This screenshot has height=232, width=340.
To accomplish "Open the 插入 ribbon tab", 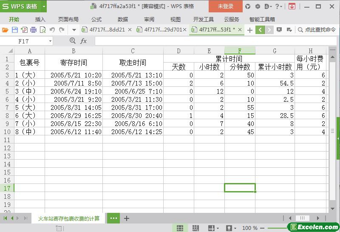I will tap(40, 19).
